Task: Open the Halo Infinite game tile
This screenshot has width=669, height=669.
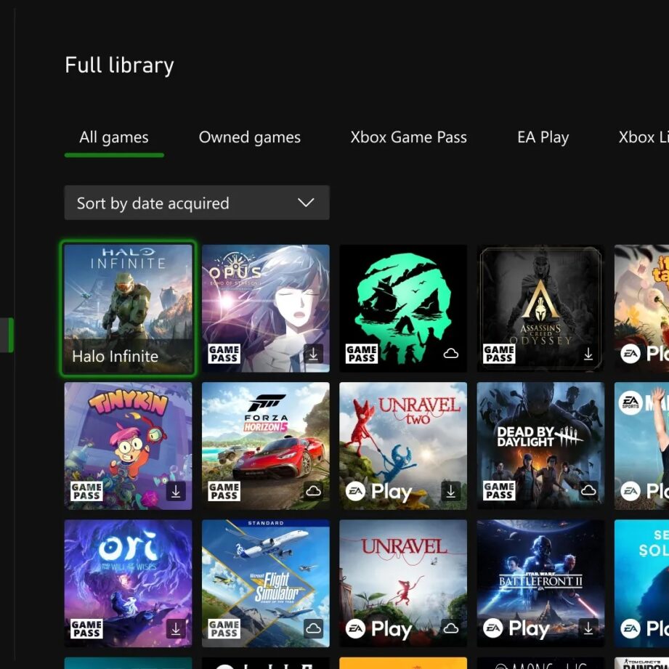Action: (x=128, y=309)
